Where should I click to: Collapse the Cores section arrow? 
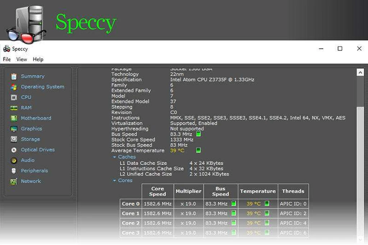(114, 180)
